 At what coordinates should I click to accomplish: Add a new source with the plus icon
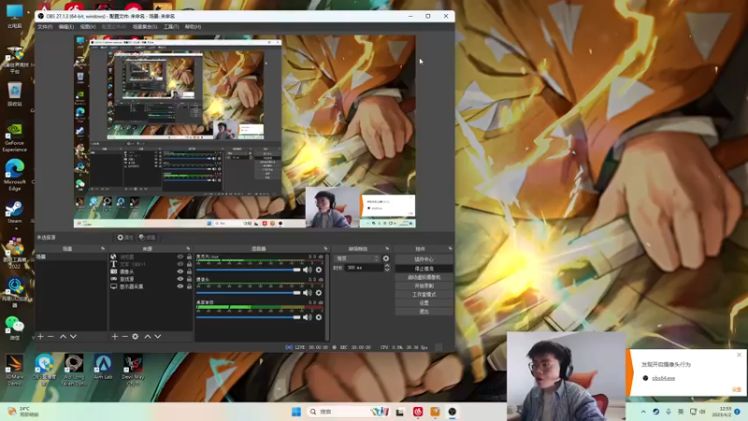click(x=114, y=337)
